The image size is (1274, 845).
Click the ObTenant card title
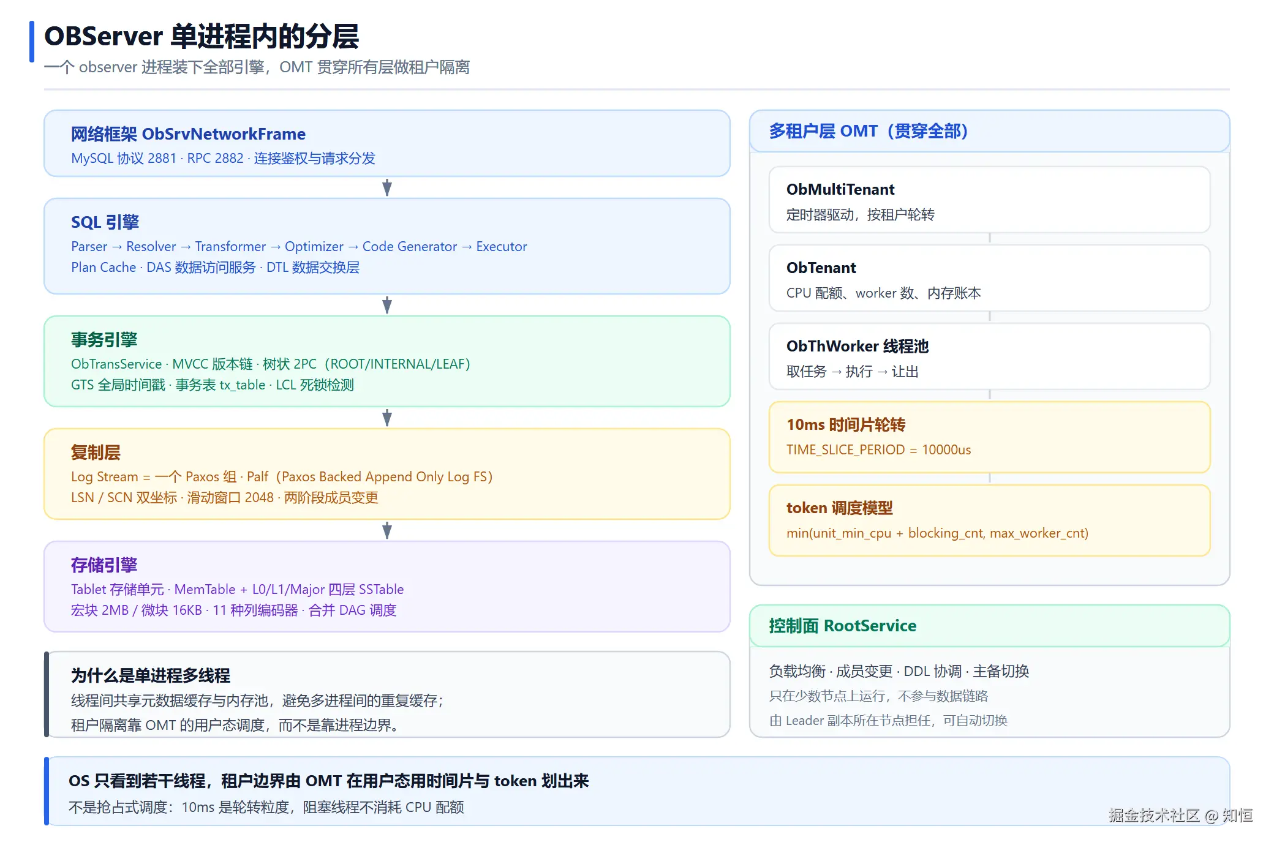click(x=821, y=268)
